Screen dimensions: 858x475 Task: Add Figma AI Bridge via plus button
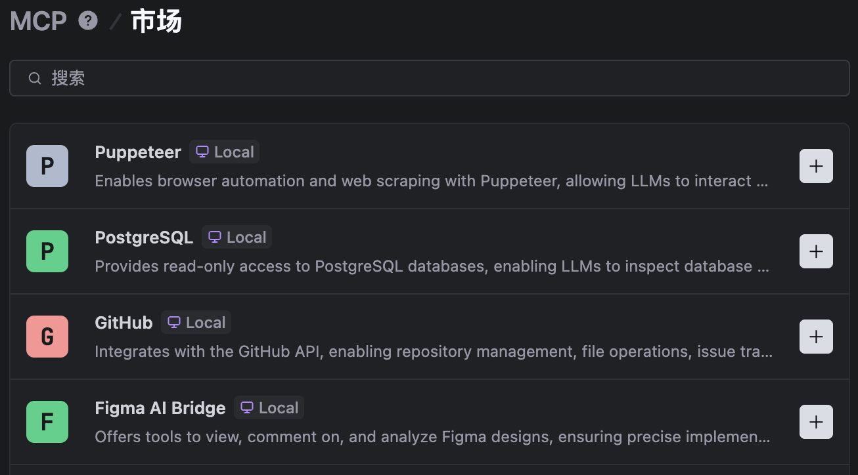(x=816, y=422)
